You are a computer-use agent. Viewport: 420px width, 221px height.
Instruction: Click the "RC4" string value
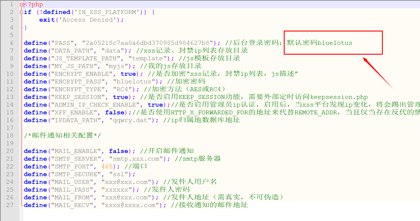(123, 89)
